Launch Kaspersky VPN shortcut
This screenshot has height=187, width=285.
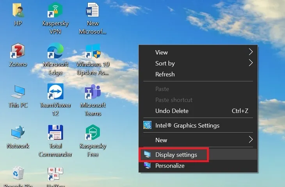pyautogui.click(x=55, y=10)
